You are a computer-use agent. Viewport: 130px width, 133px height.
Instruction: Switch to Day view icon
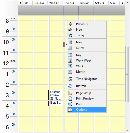tap(70, 55)
